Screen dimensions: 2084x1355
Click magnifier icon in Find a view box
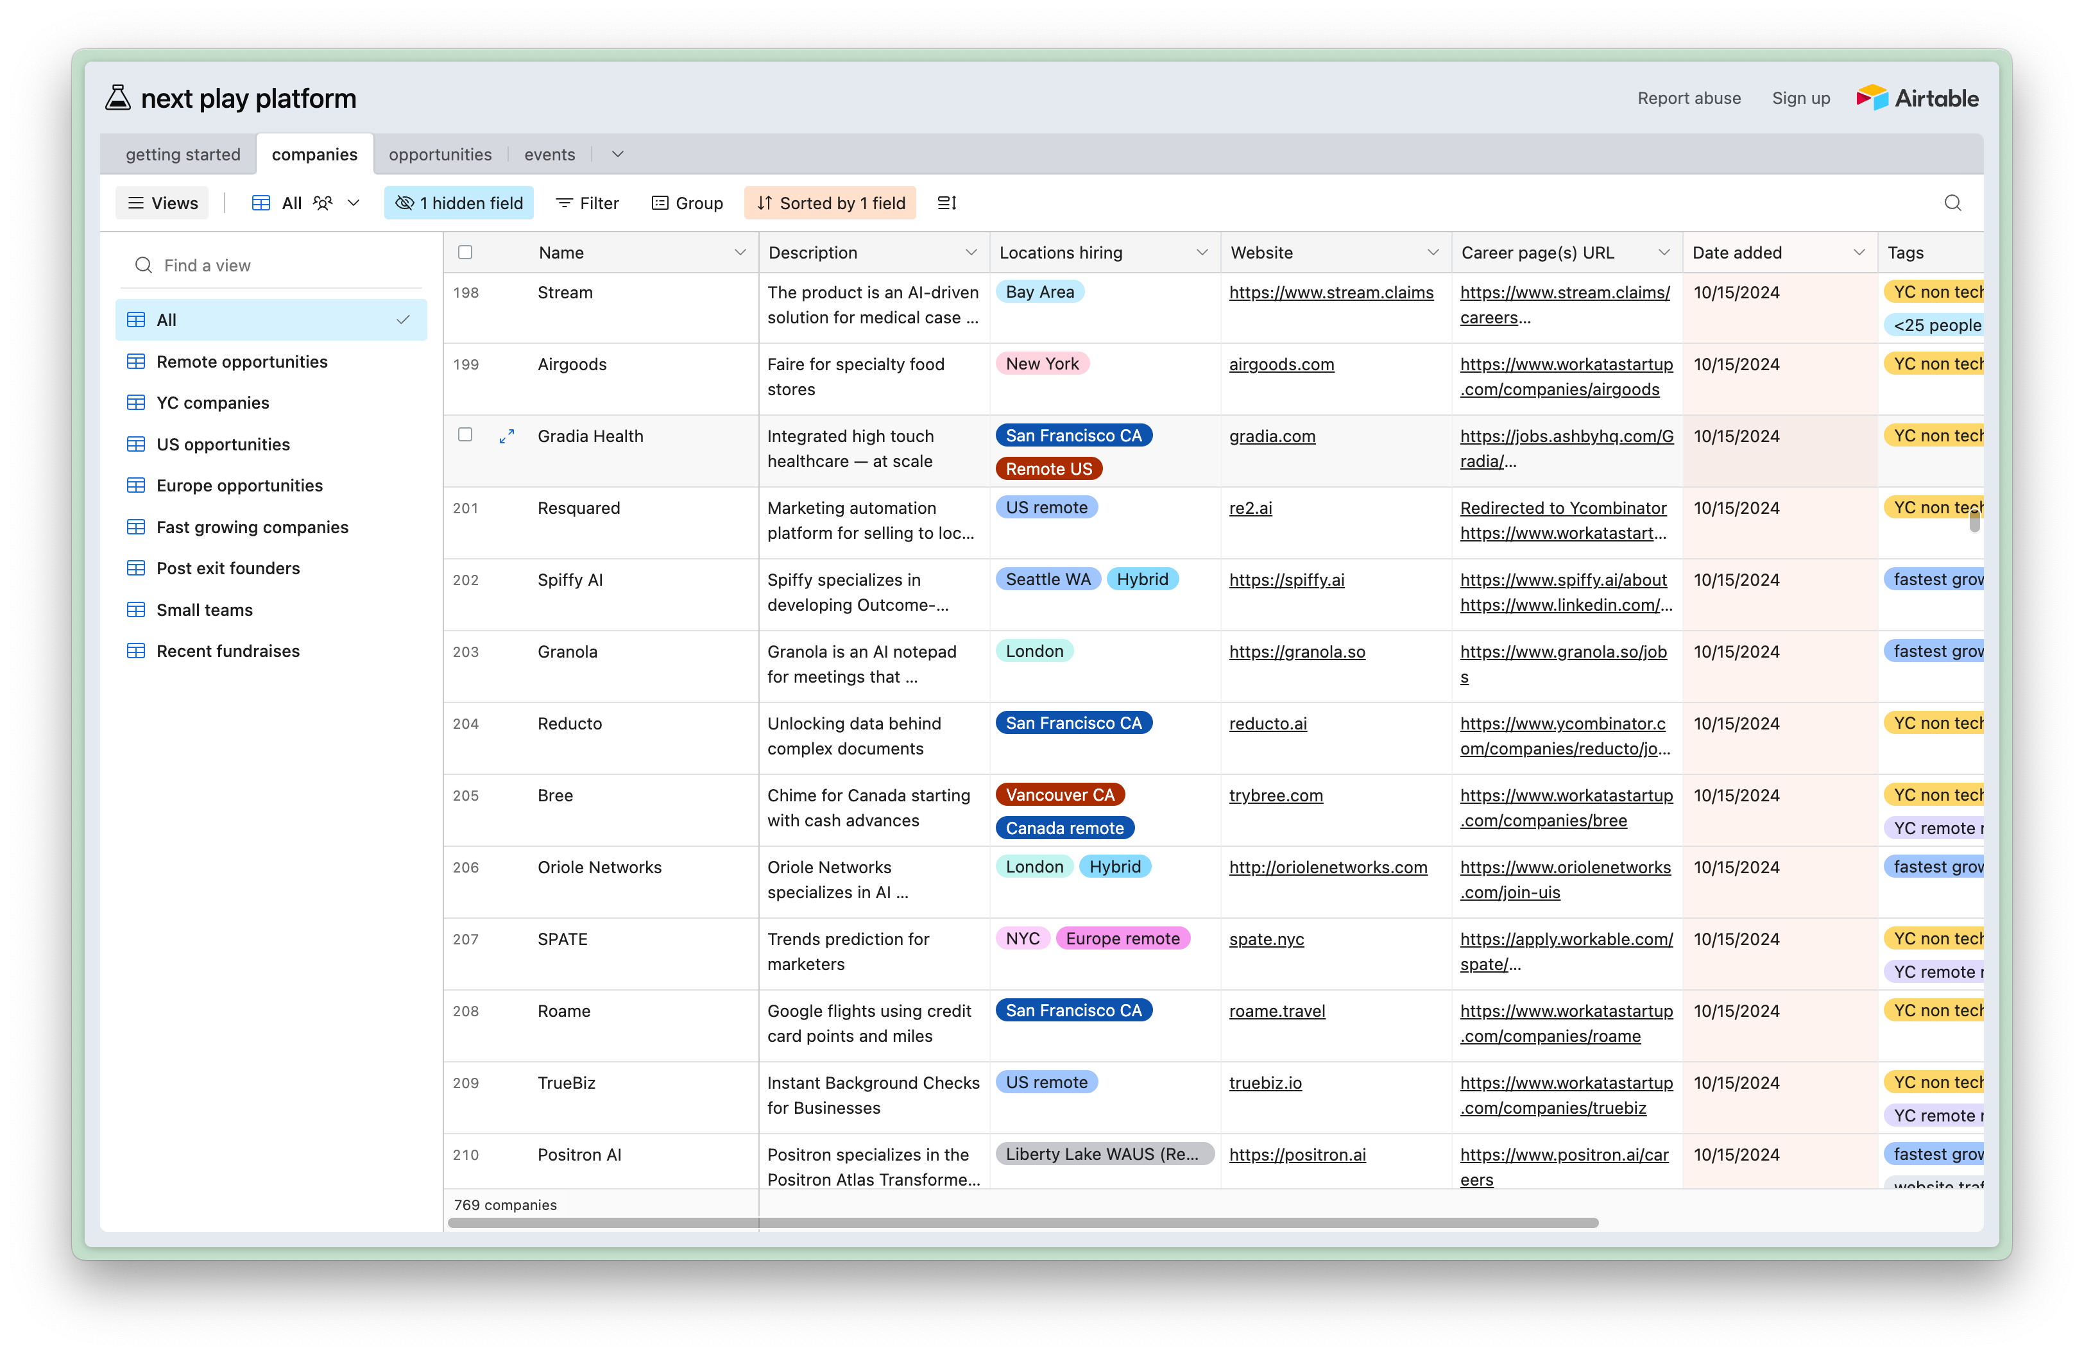click(x=142, y=265)
